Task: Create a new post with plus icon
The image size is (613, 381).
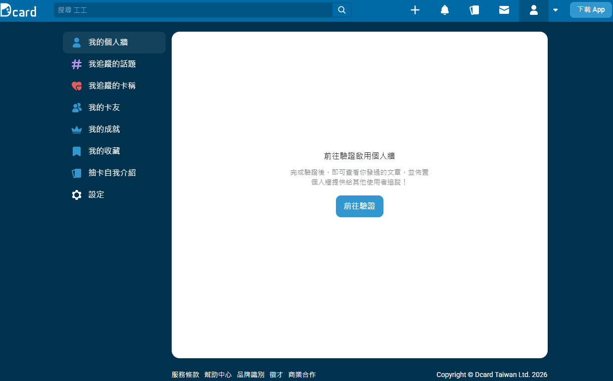Action: point(415,10)
